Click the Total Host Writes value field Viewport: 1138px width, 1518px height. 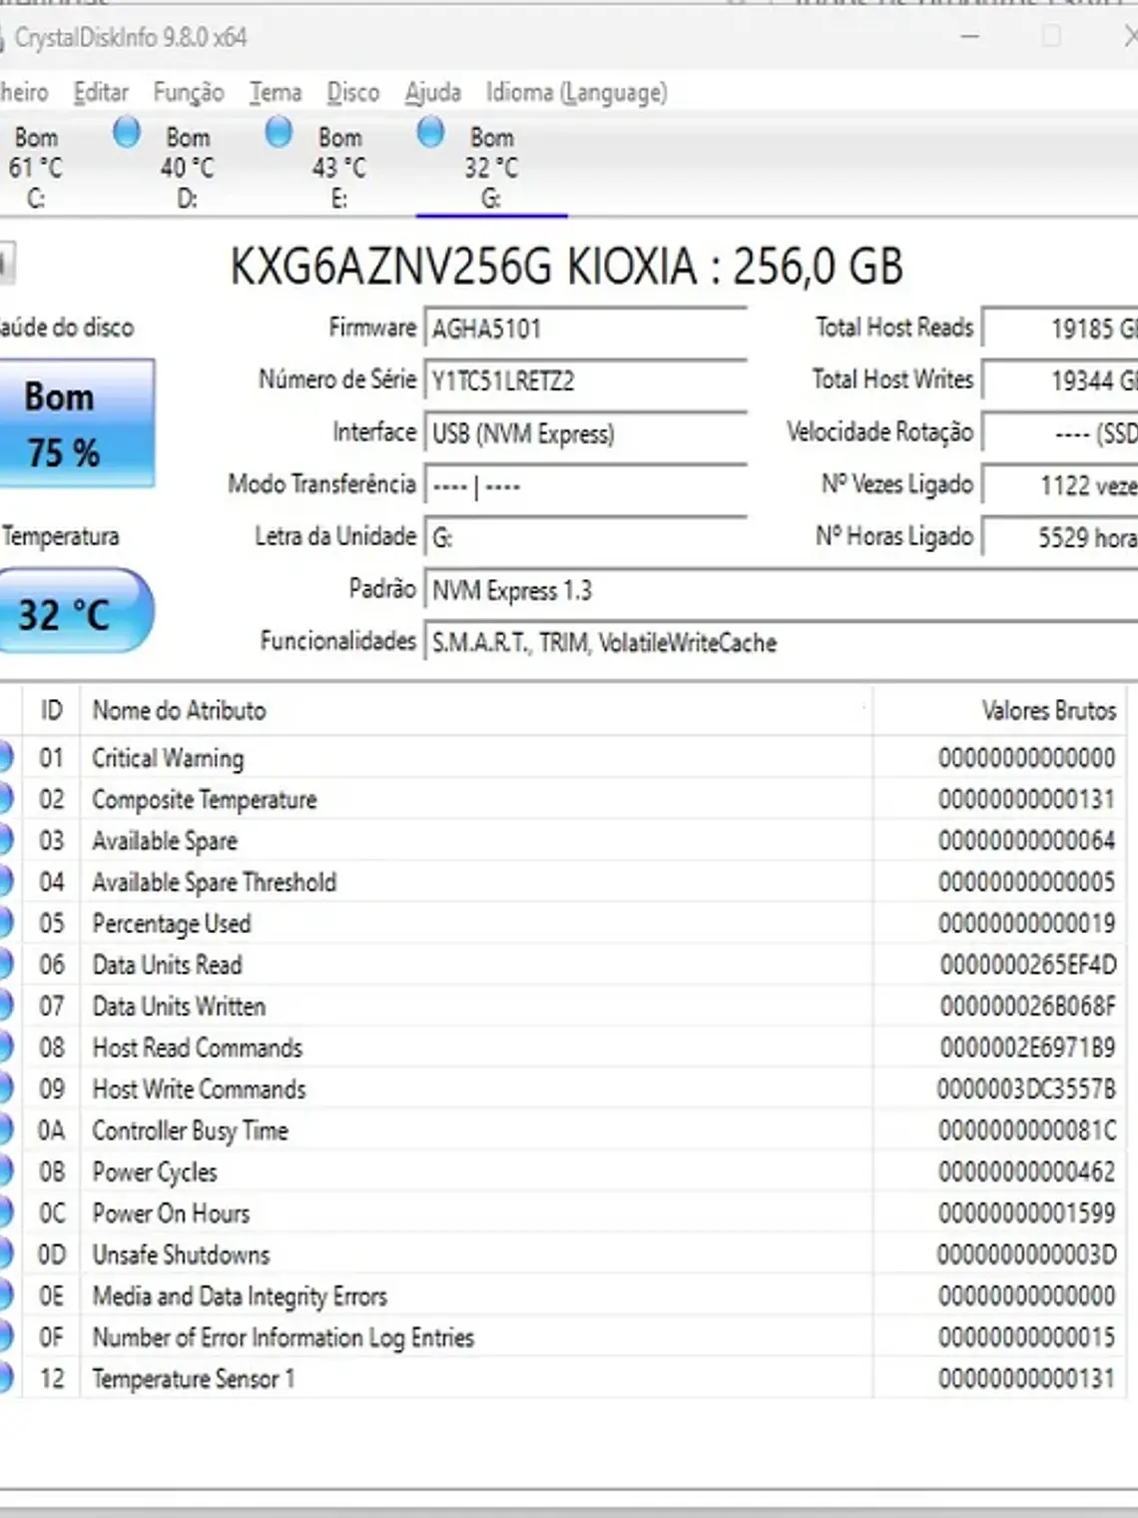(x=1060, y=379)
